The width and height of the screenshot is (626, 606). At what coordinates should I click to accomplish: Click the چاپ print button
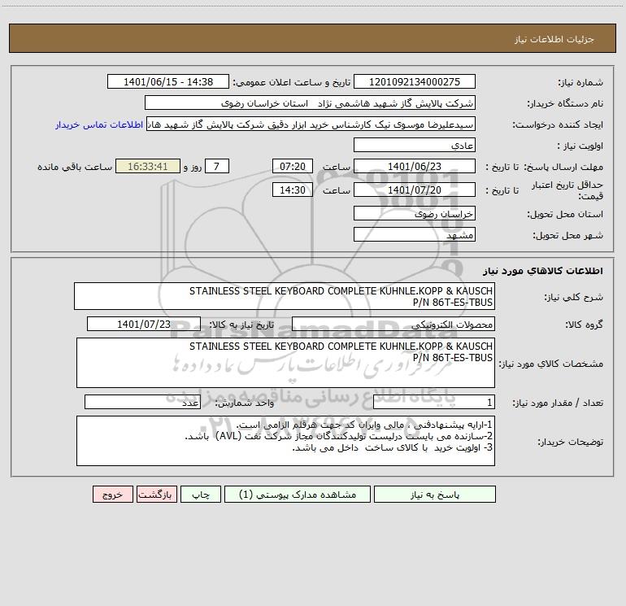pos(201,494)
